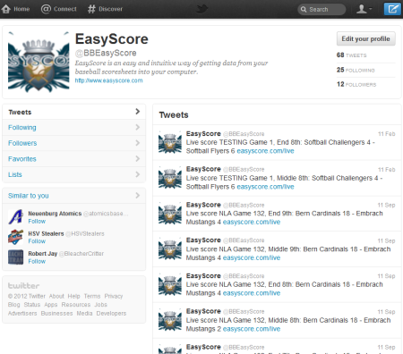Open the user account dropdown menu

tap(364, 9)
